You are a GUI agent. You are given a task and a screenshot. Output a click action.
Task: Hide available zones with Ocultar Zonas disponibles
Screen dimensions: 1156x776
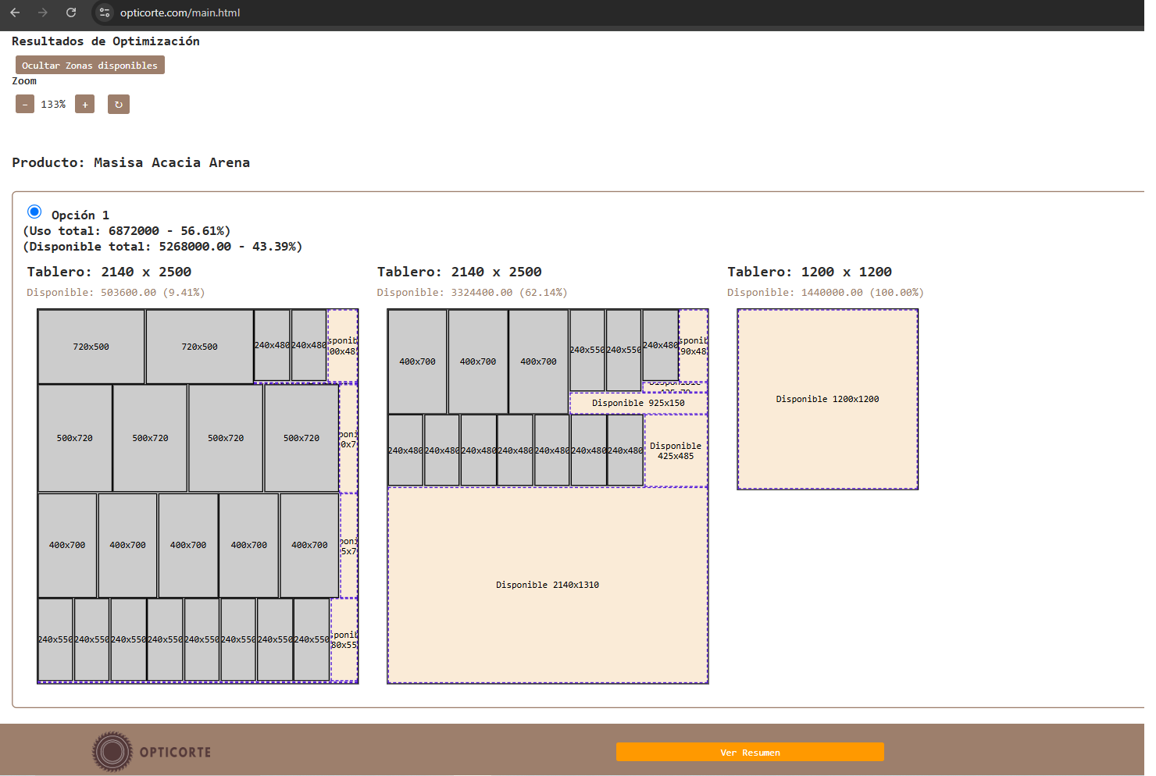[x=90, y=66]
